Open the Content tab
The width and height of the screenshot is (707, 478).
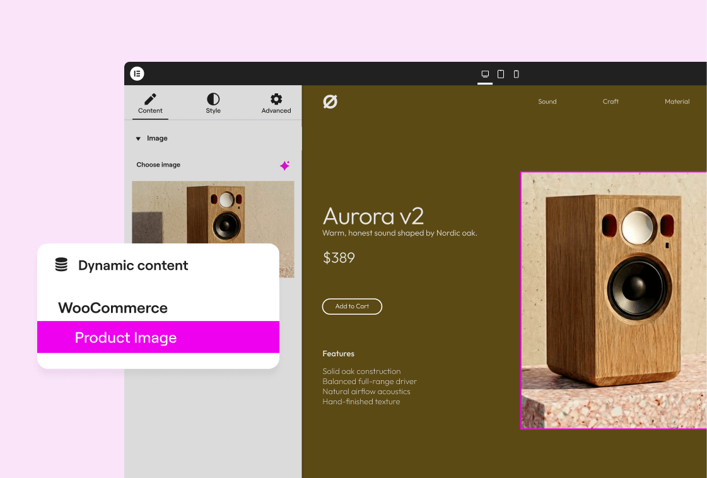(150, 103)
